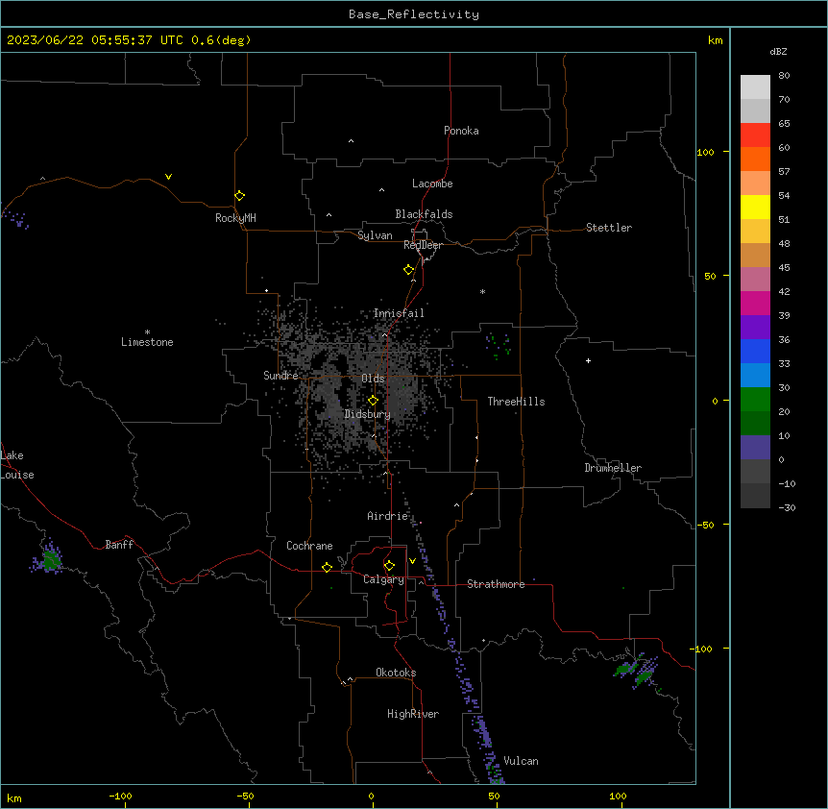Viewport: 828px width, 809px height.
Task: Click the dBZ legend heading
Action: 778,51
